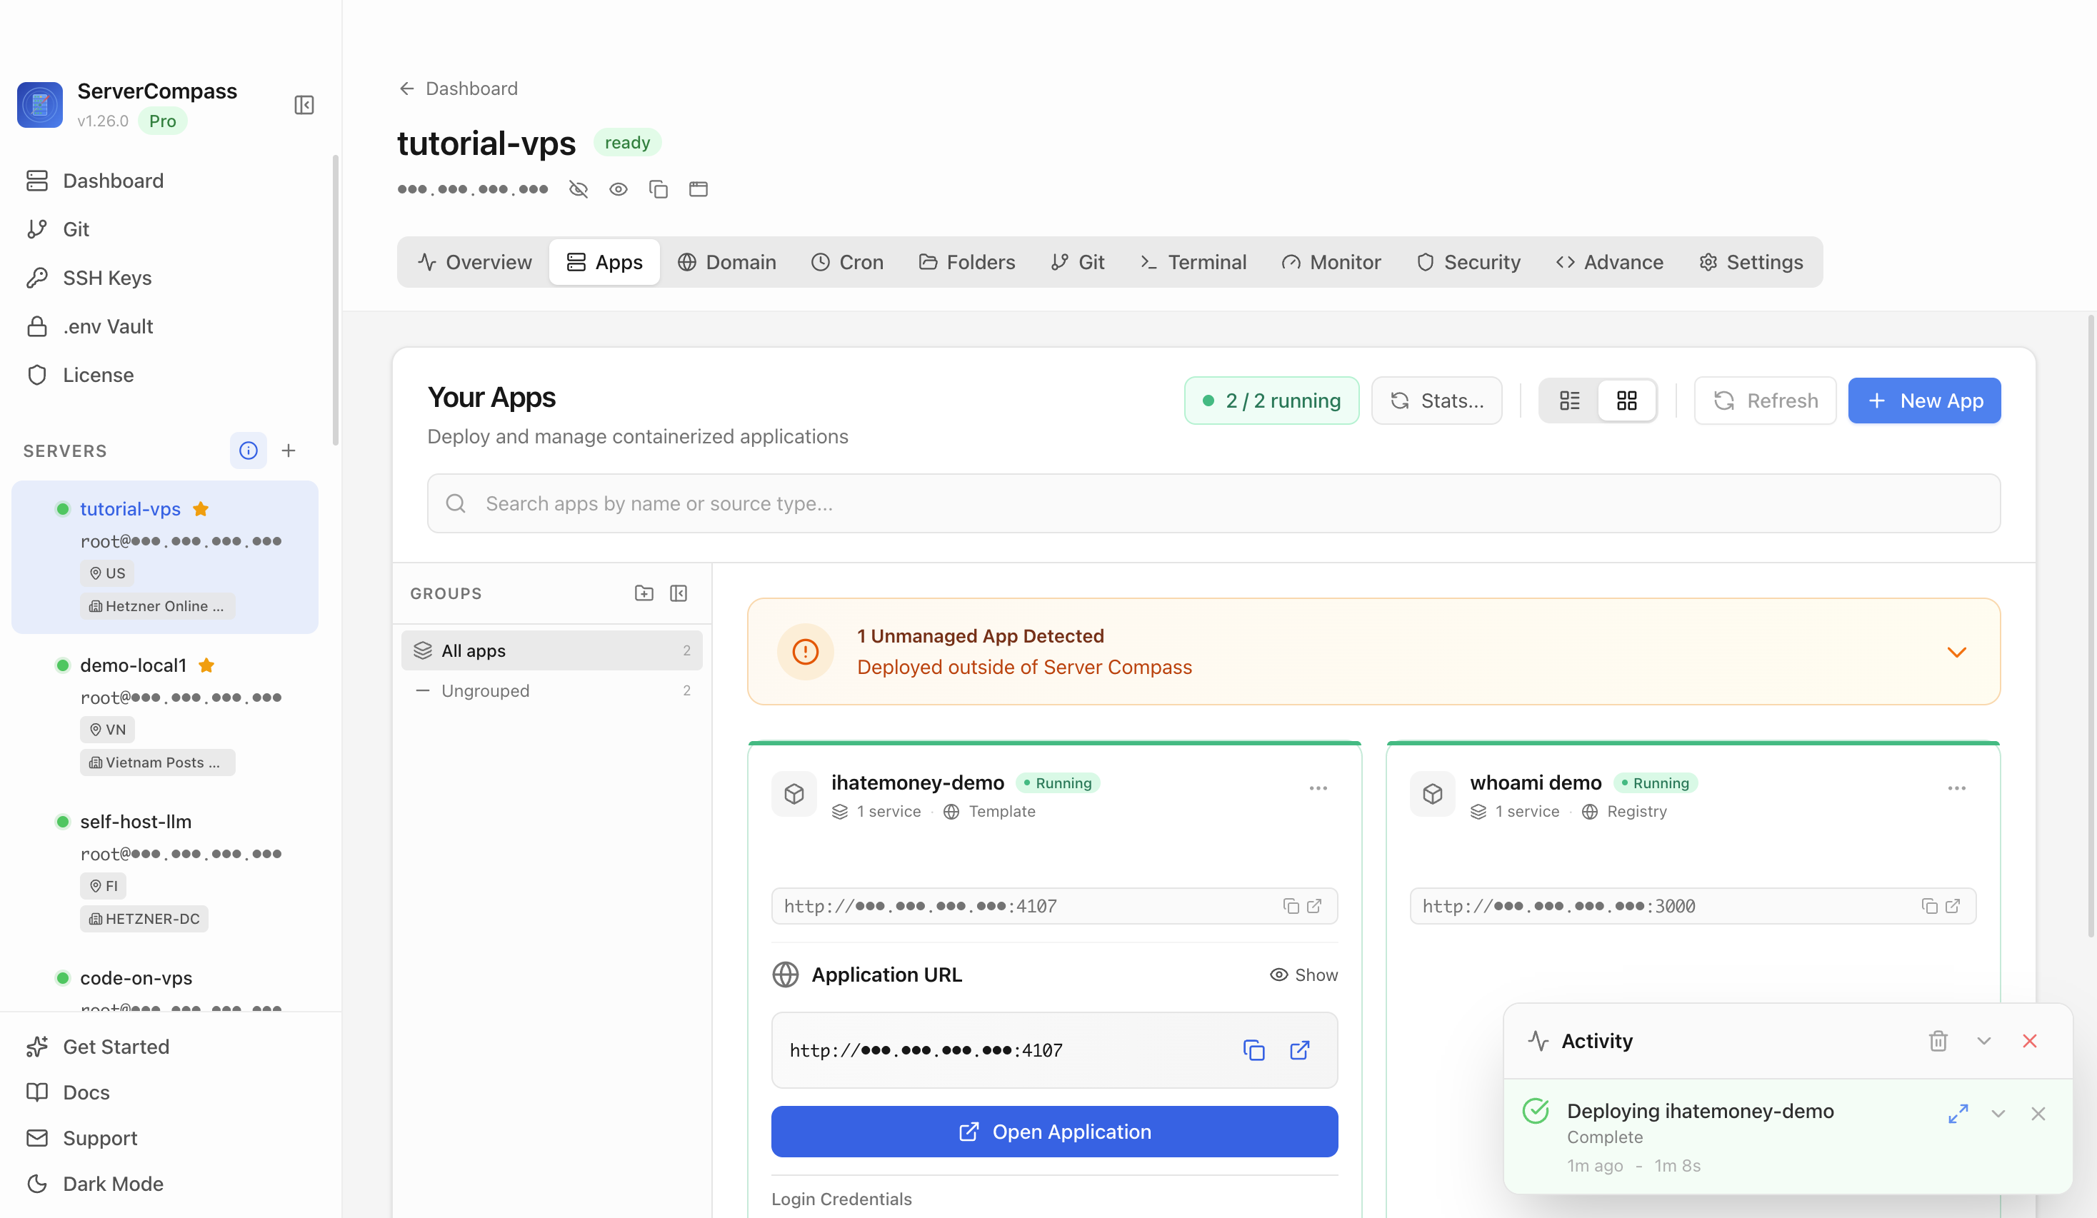This screenshot has height=1218, width=2097.
Task: Open the .env Vault page
Action: point(166,326)
